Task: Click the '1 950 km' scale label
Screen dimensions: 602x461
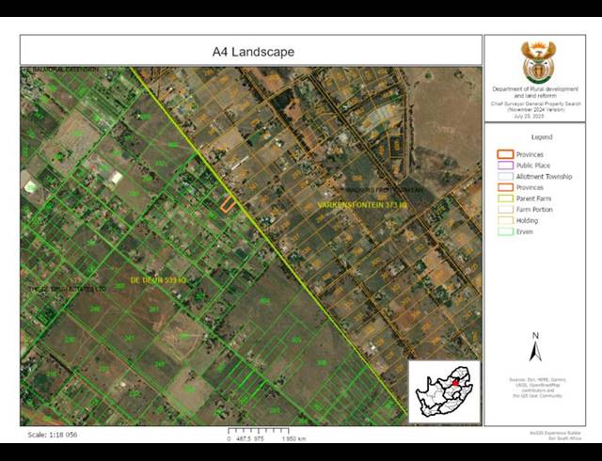Action: (294, 438)
